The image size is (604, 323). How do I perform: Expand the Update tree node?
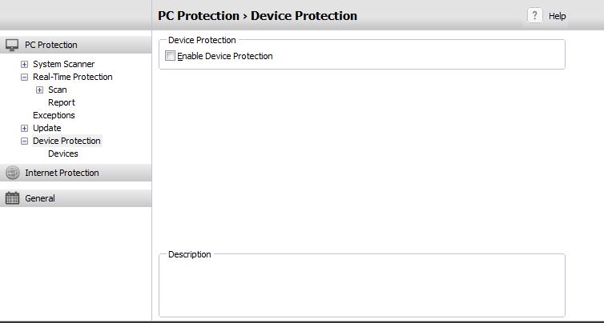tap(25, 128)
